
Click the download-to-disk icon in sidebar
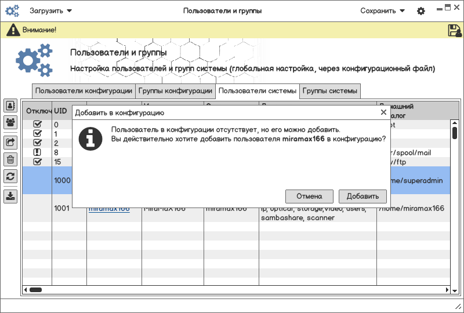pos(10,196)
